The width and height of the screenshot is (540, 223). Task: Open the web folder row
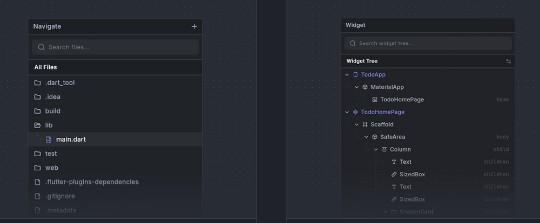click(115, 168)
